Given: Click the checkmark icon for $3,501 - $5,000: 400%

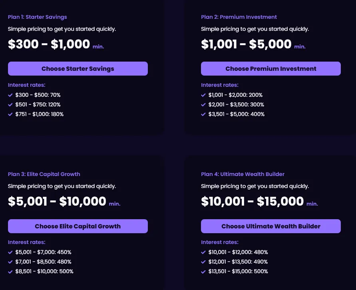Looking at the screenshot, I should click(x=203, y=114).
